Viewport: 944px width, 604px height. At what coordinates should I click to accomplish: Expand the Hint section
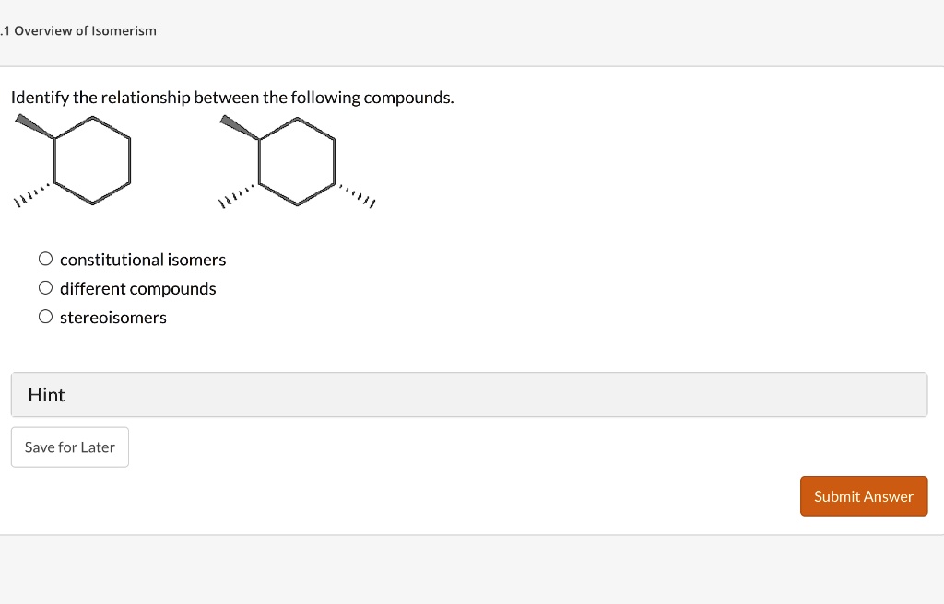pos(468,394)
